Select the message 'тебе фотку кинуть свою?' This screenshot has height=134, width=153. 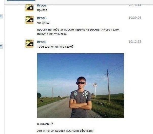[55, 47]
